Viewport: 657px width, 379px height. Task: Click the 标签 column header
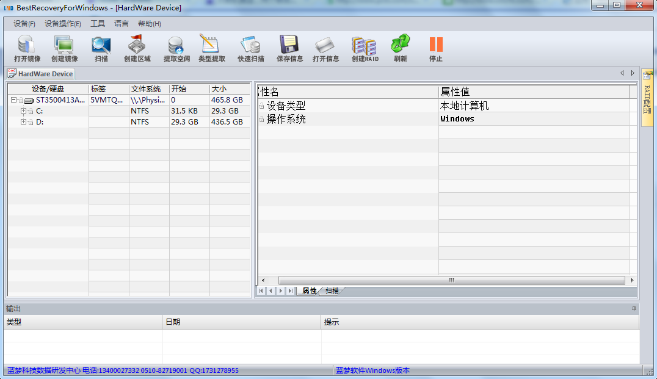[109, 88]
